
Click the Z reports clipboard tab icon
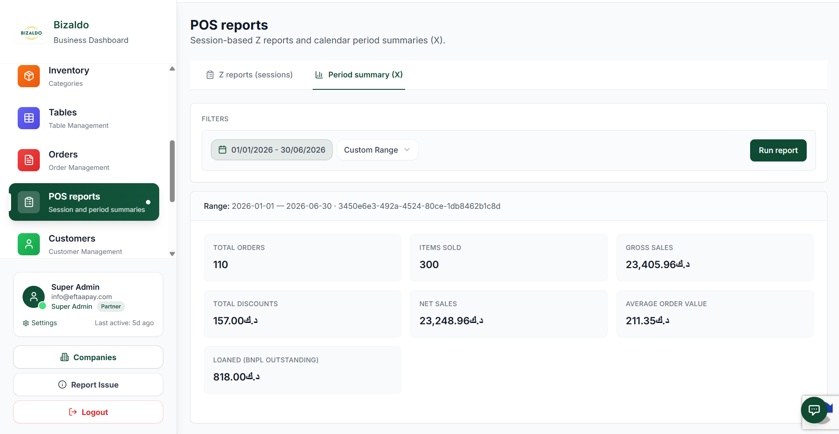coord(210,75)
